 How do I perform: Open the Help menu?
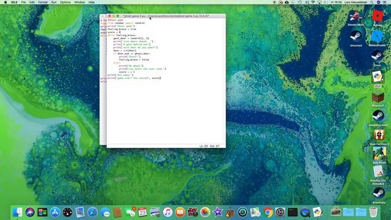[92, 2]
